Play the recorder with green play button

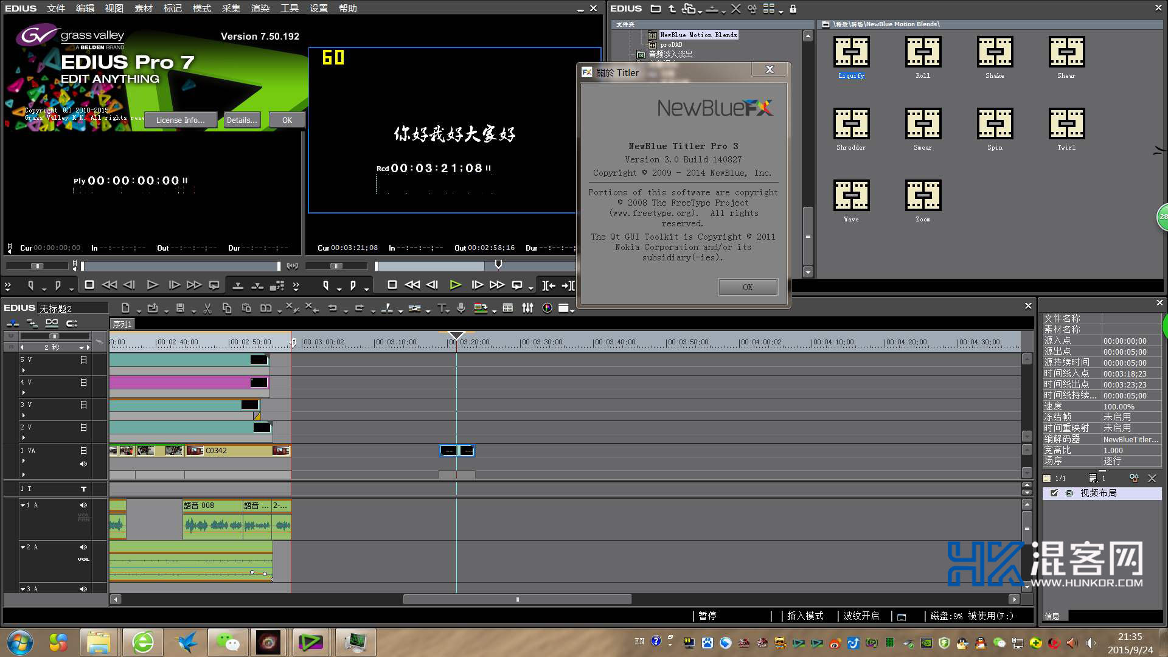455,285
